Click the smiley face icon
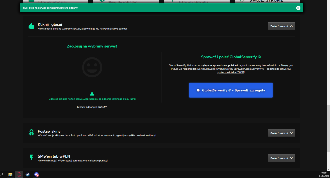 pyautogui.click(x=92, y=67)
